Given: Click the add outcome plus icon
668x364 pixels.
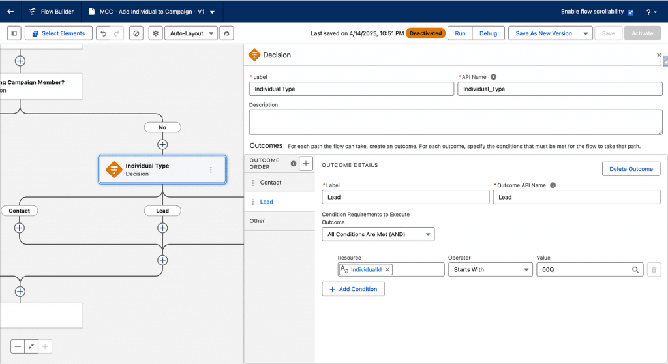Looking at the screenshot, I should 306,164.
